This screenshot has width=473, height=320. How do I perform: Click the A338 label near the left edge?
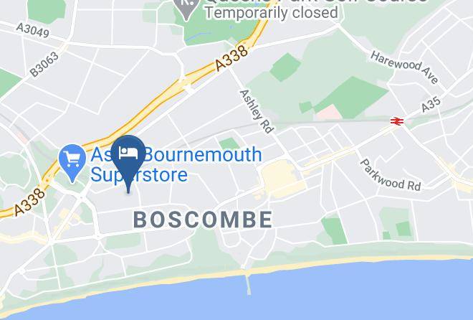29,202
